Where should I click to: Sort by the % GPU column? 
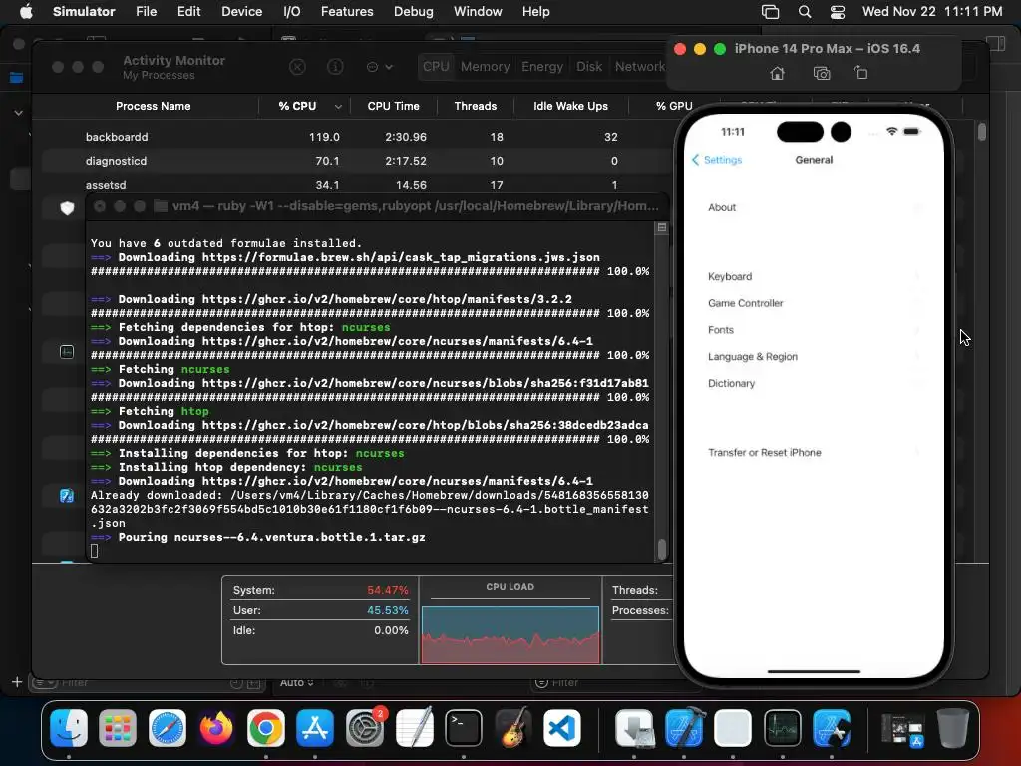(x=674, y=106)
